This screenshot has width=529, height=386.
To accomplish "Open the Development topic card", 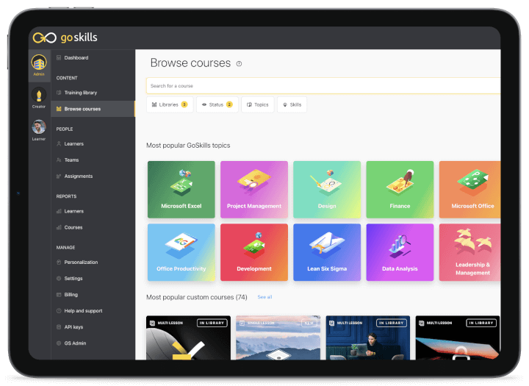I will pyautogui.click(x=254, y=252).
